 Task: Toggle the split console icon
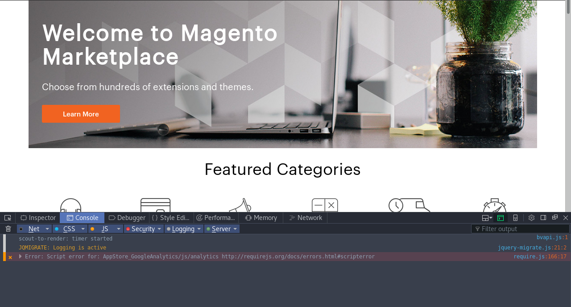[x=501, y=218]
